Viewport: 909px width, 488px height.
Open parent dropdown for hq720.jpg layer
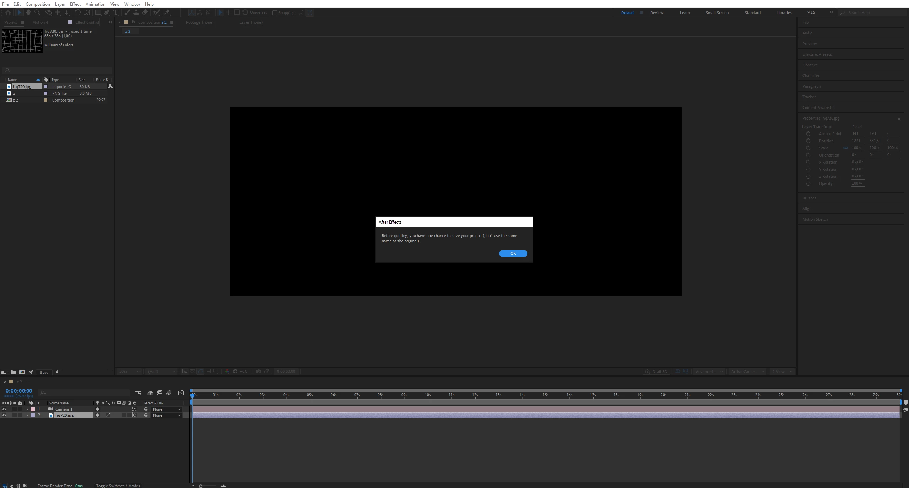[x=166, y=415]
